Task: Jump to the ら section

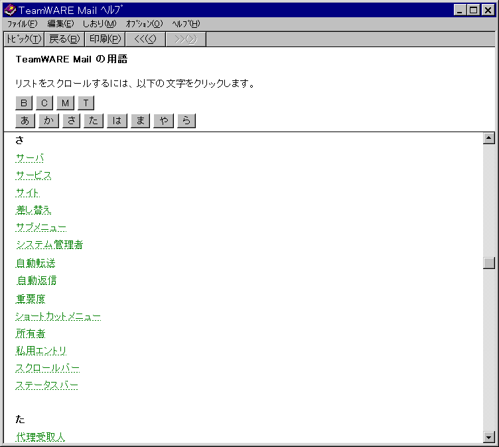Action: coord(186,121)
